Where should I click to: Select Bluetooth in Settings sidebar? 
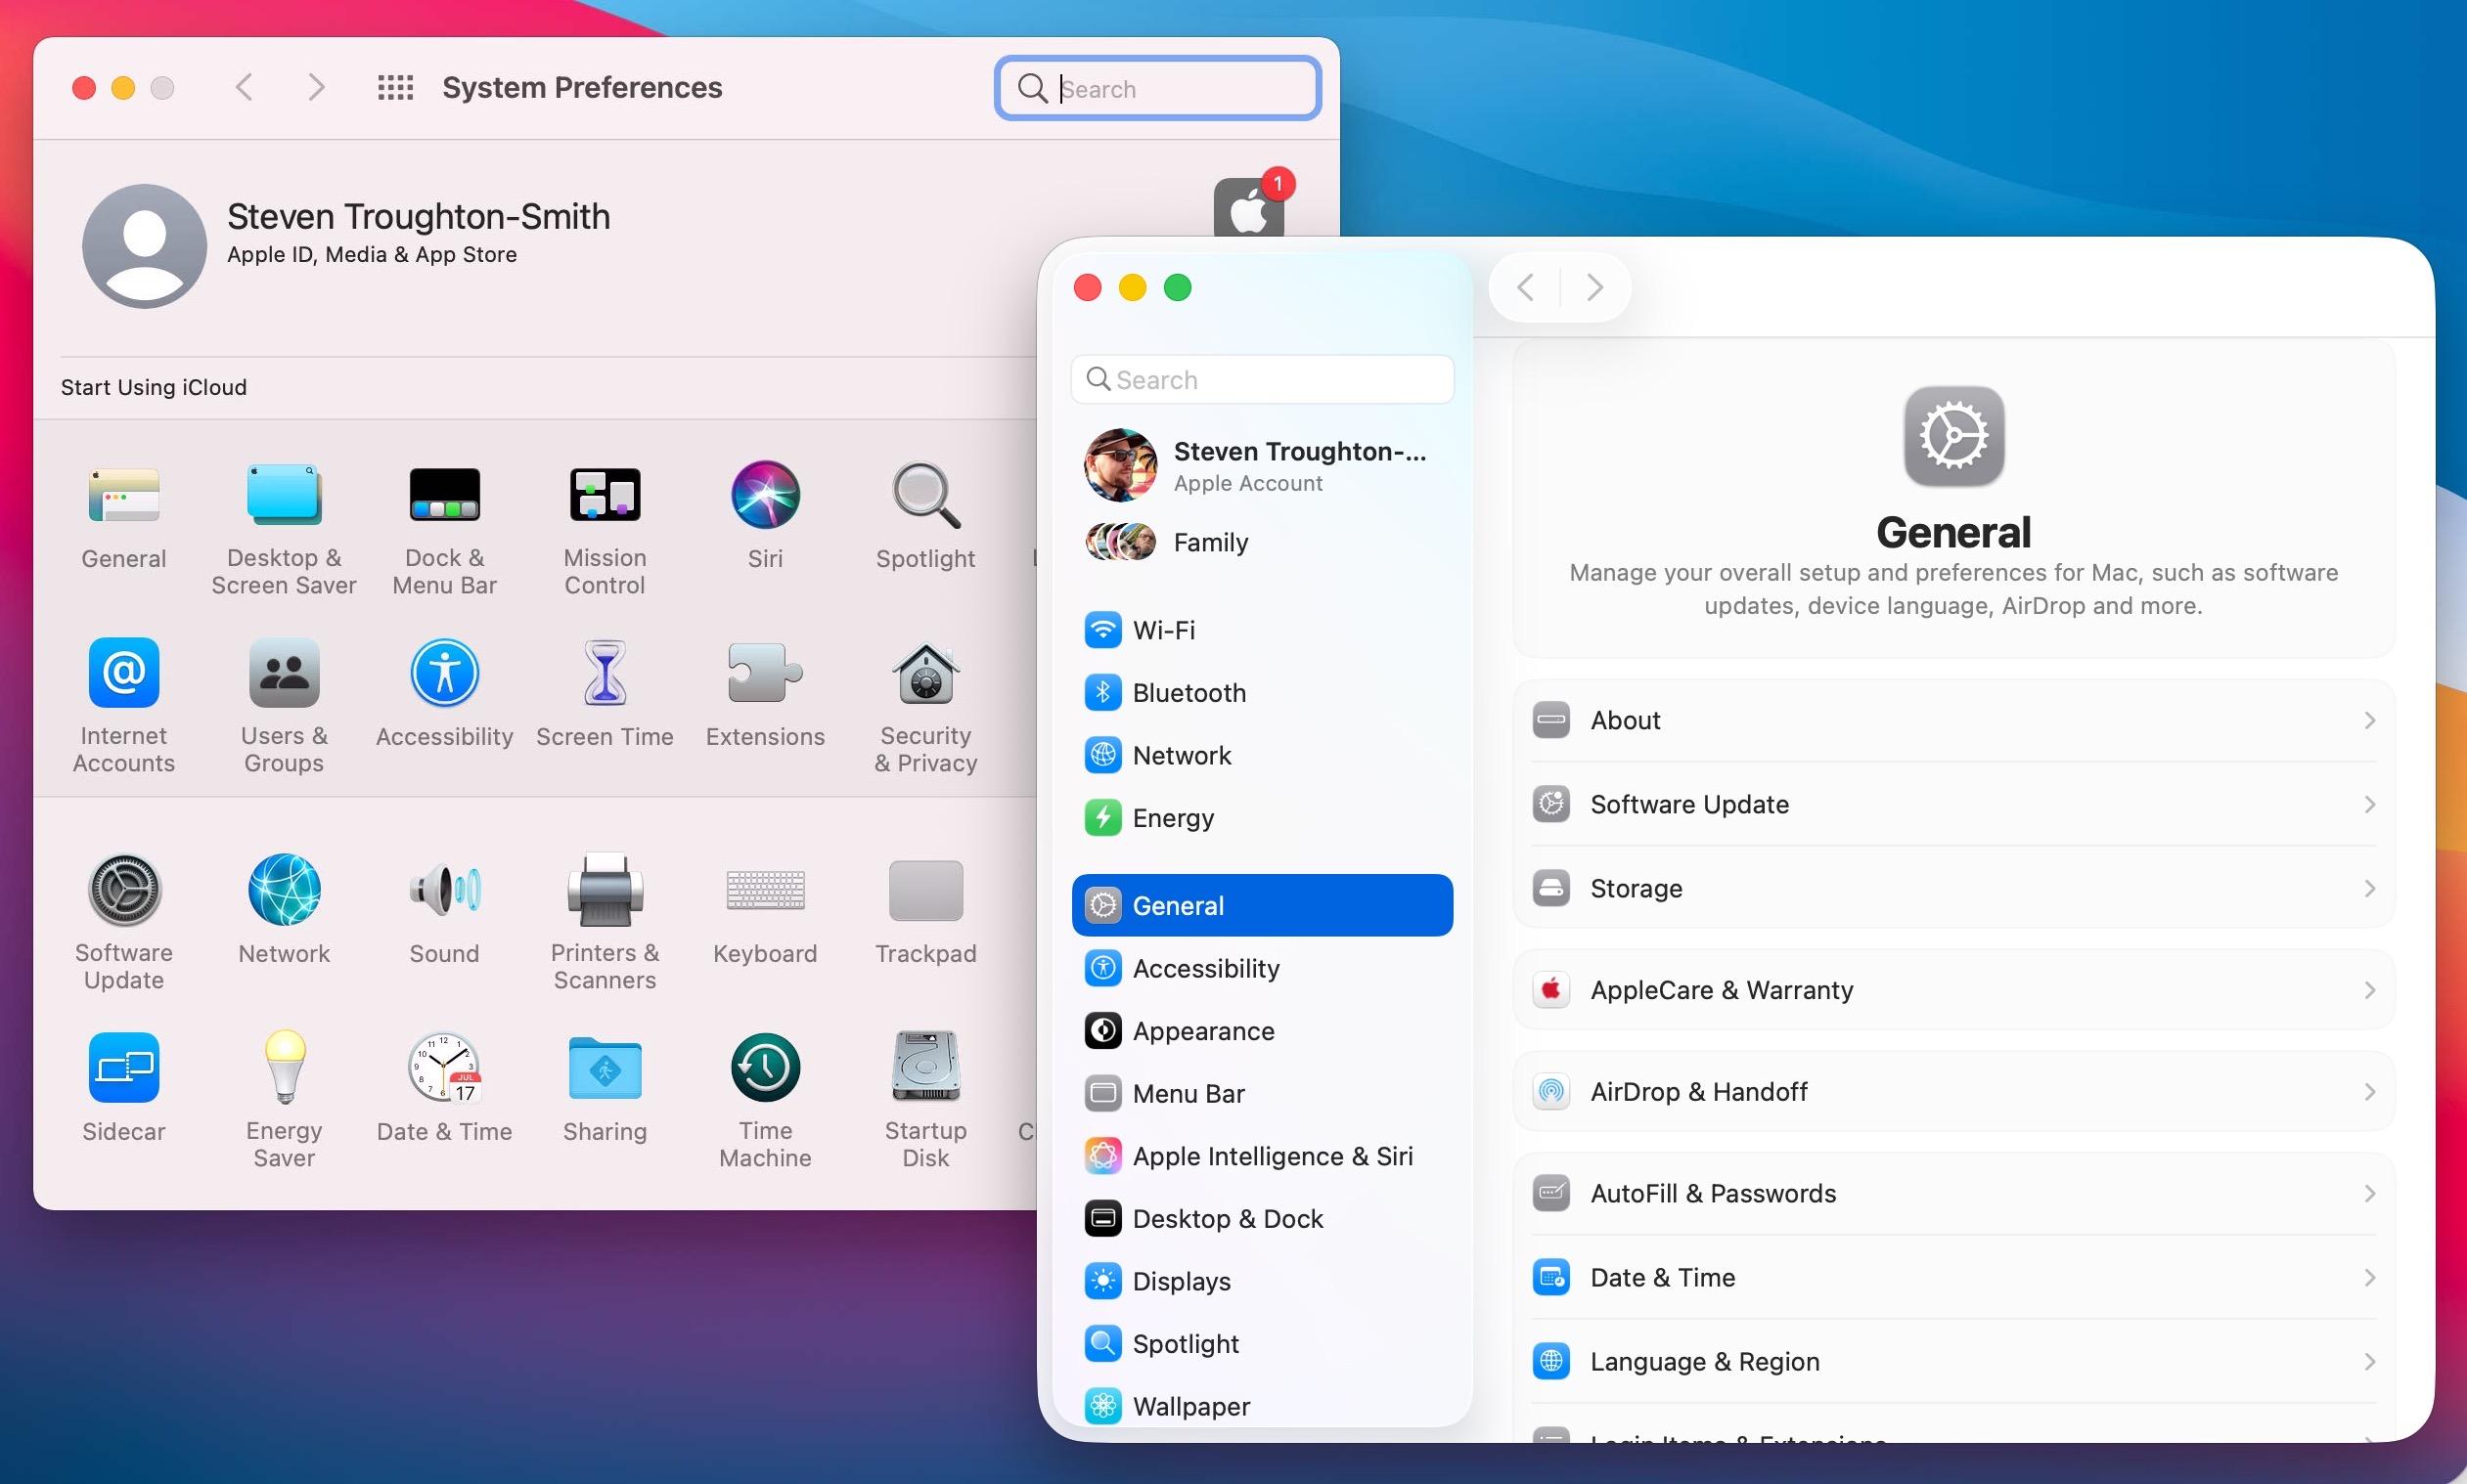click(x=1262, y=693)
